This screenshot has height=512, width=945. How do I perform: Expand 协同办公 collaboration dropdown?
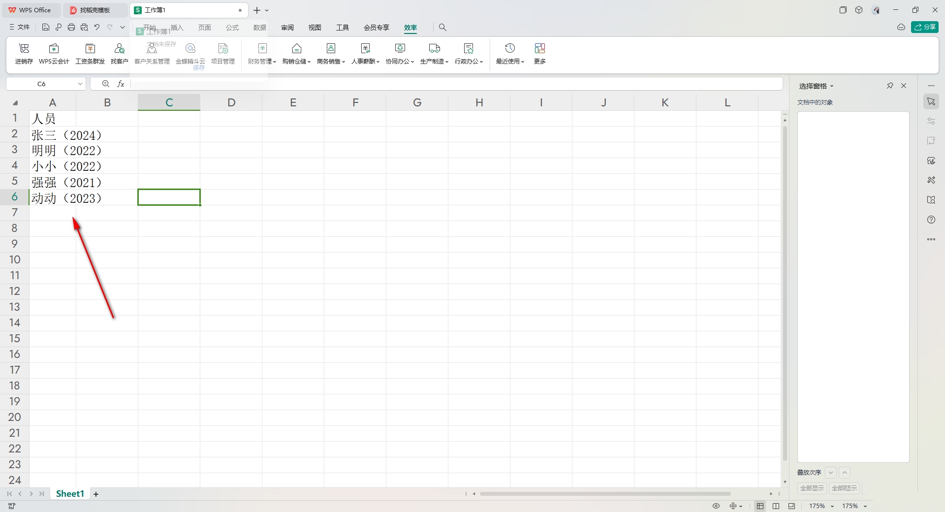400,54
